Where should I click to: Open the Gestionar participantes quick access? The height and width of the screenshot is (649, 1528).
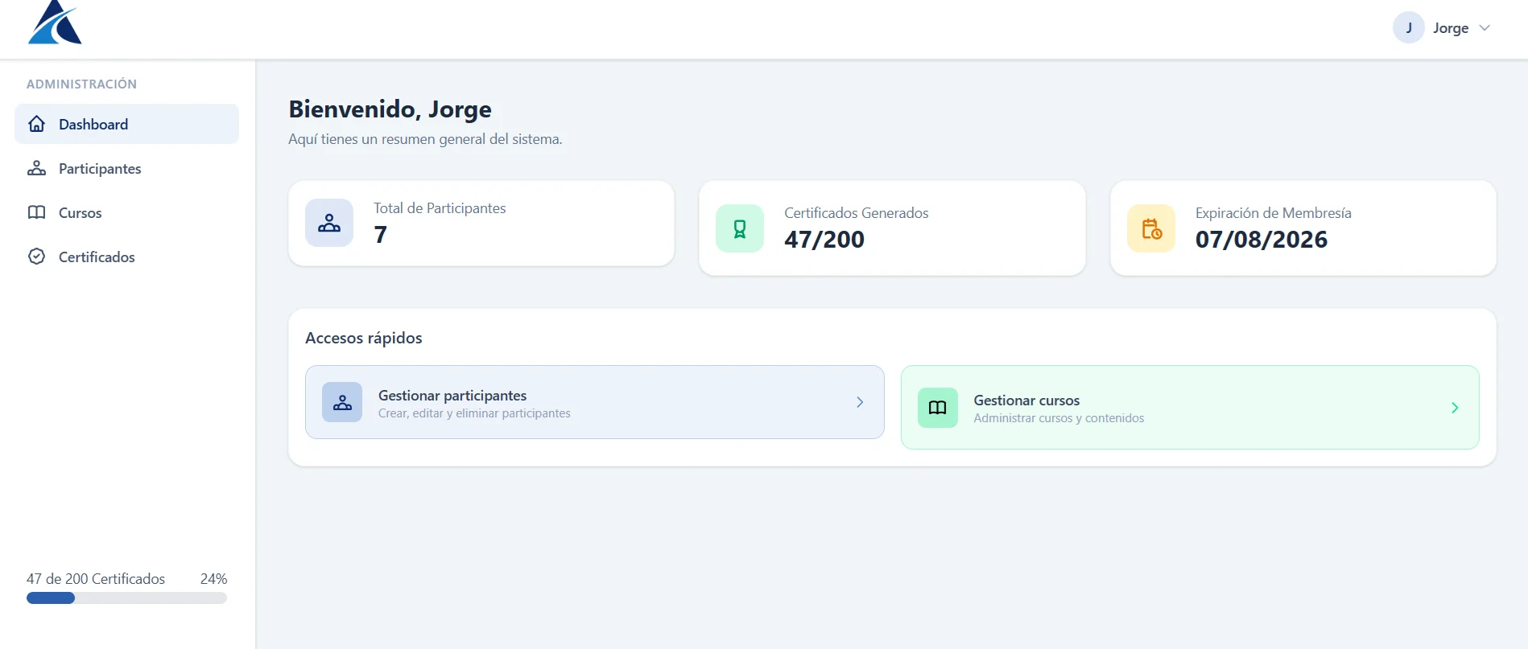pyautogui.click(x=595, y=402)
